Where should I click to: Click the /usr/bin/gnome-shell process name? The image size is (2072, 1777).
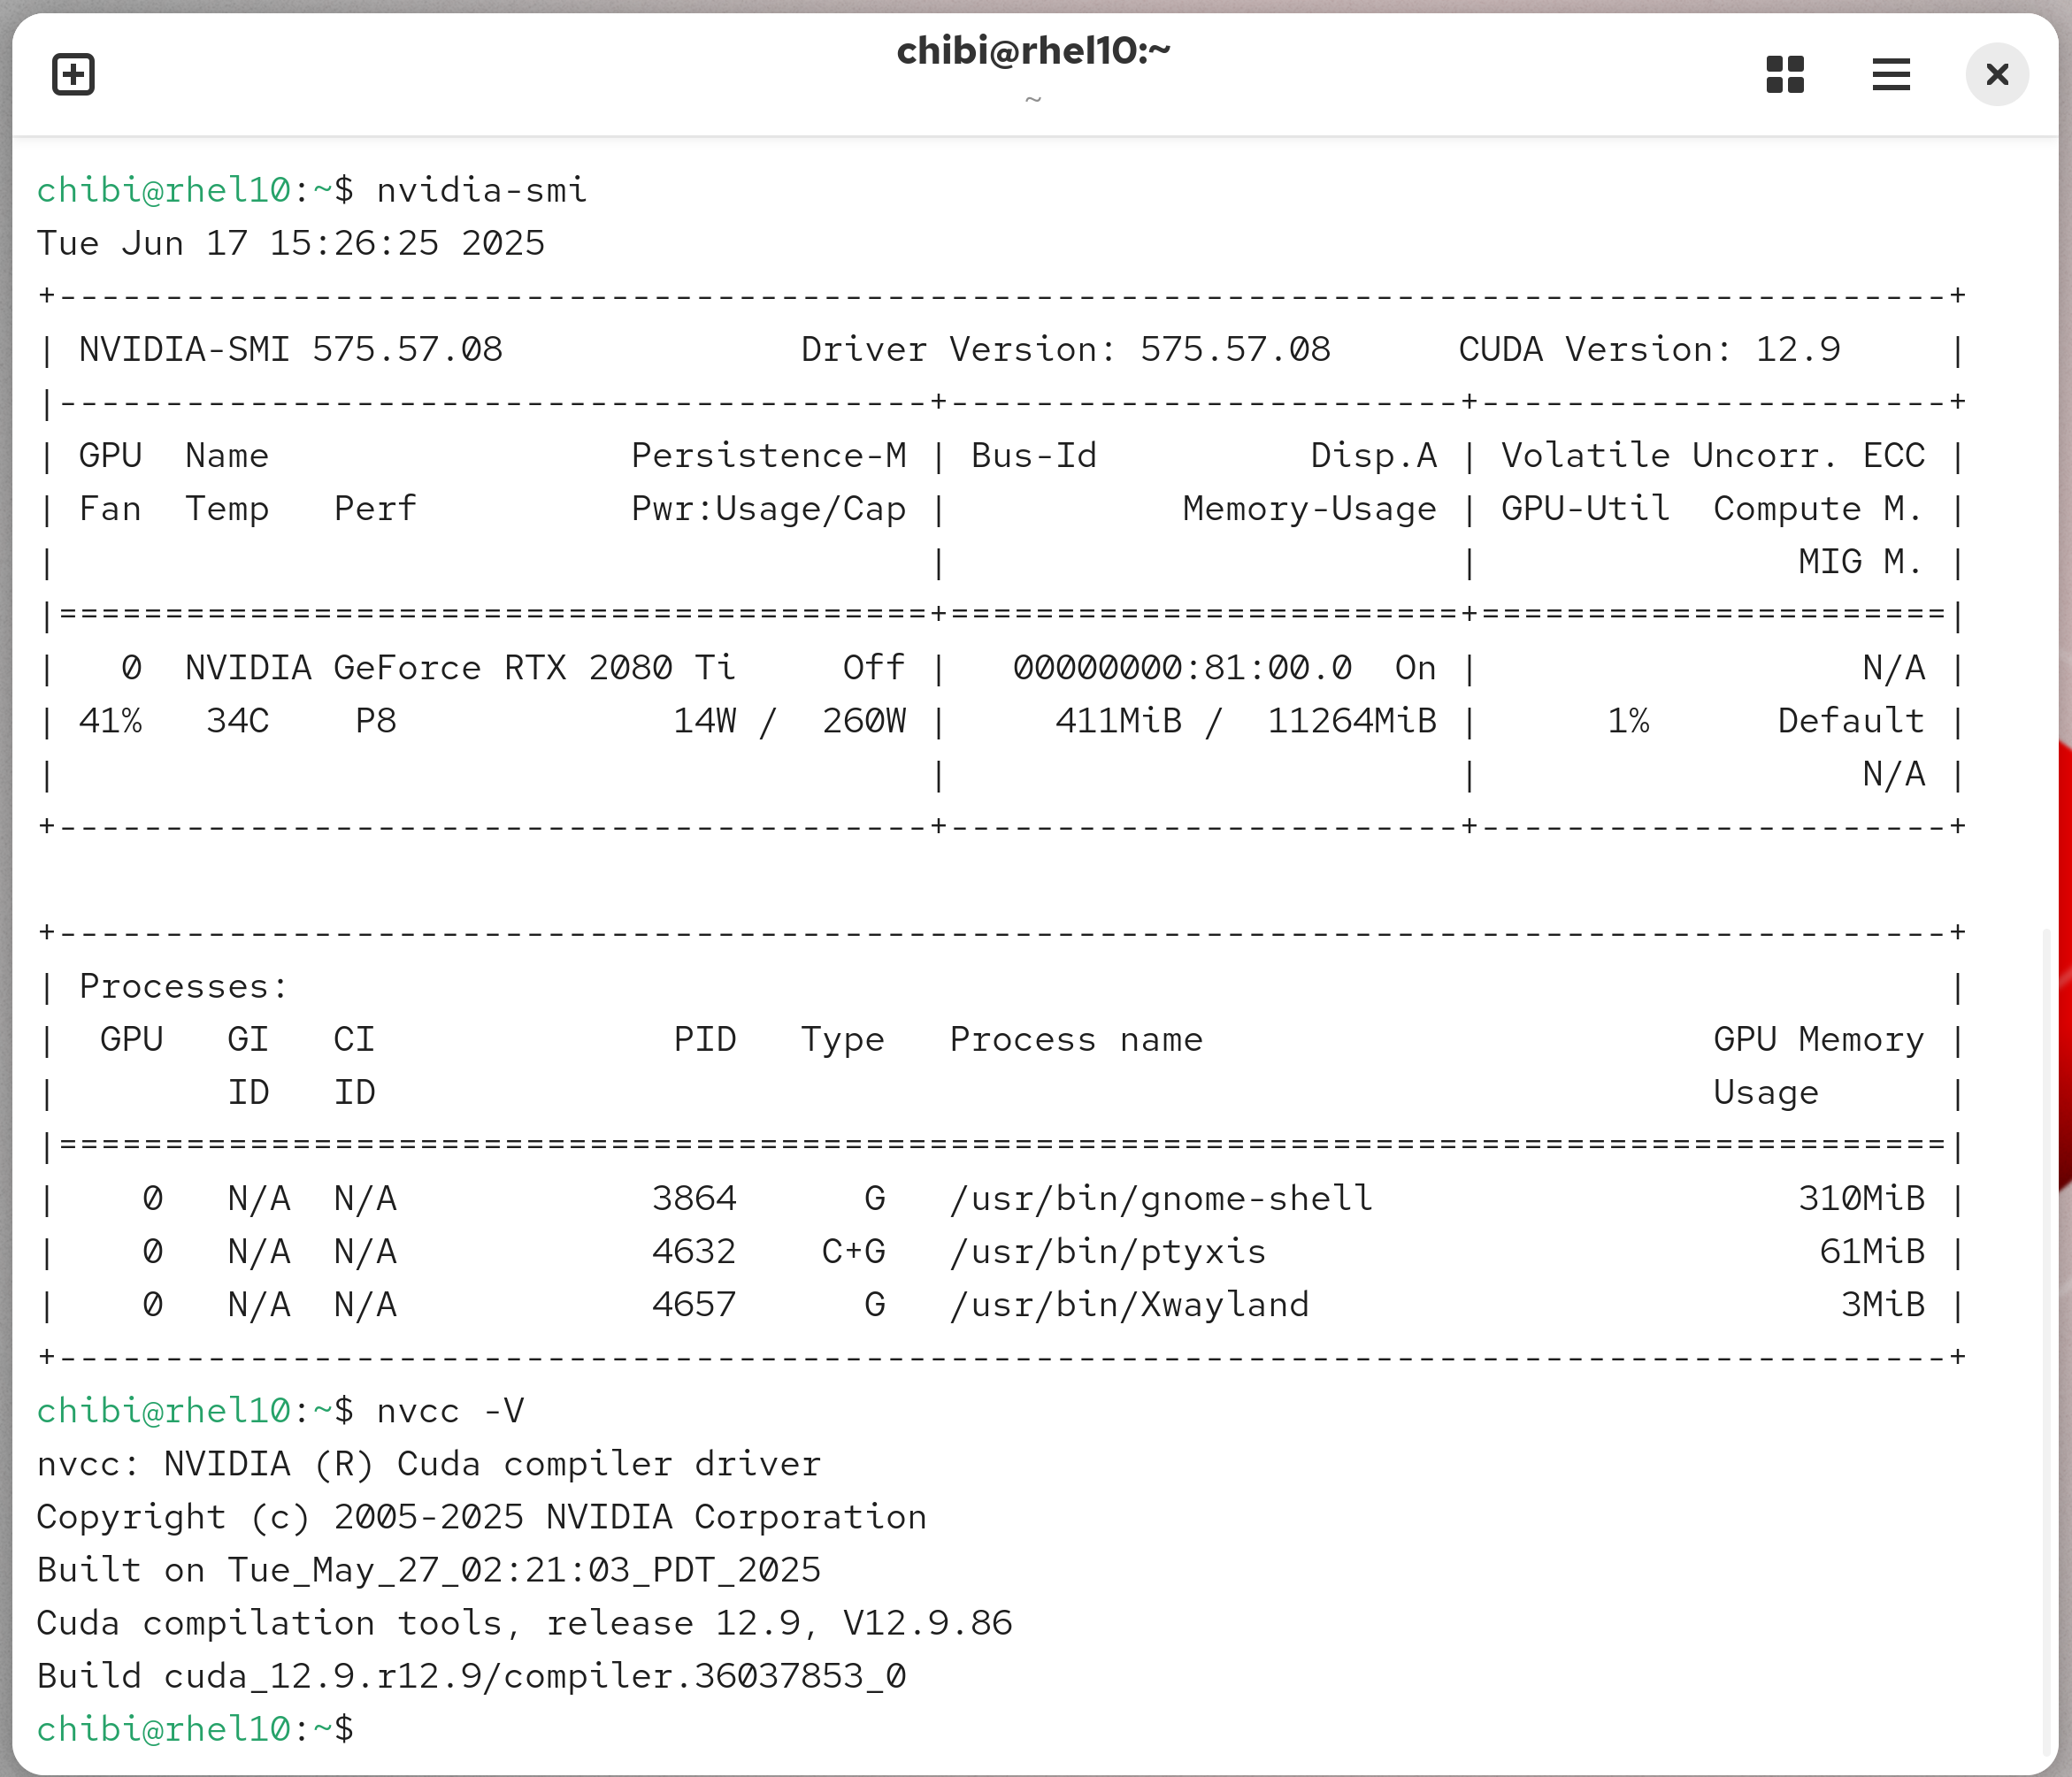(x=1160, y=1198)
